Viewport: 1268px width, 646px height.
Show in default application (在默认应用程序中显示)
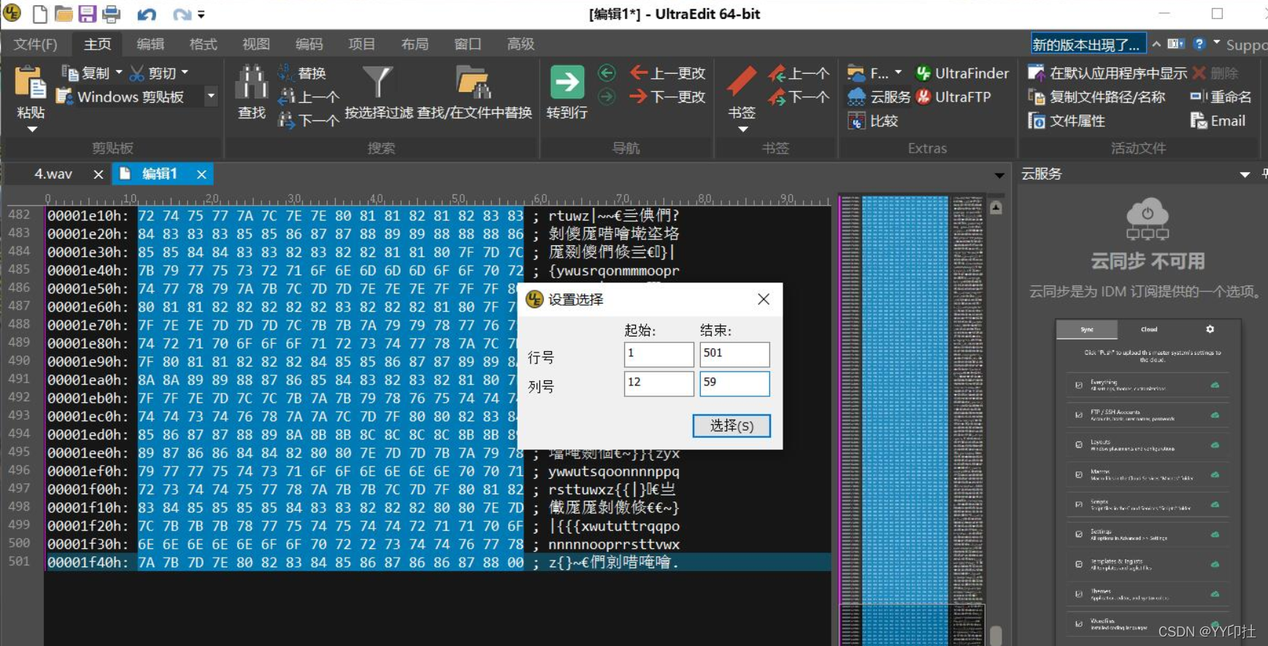pyautogui.click(x=1107, y=73)
